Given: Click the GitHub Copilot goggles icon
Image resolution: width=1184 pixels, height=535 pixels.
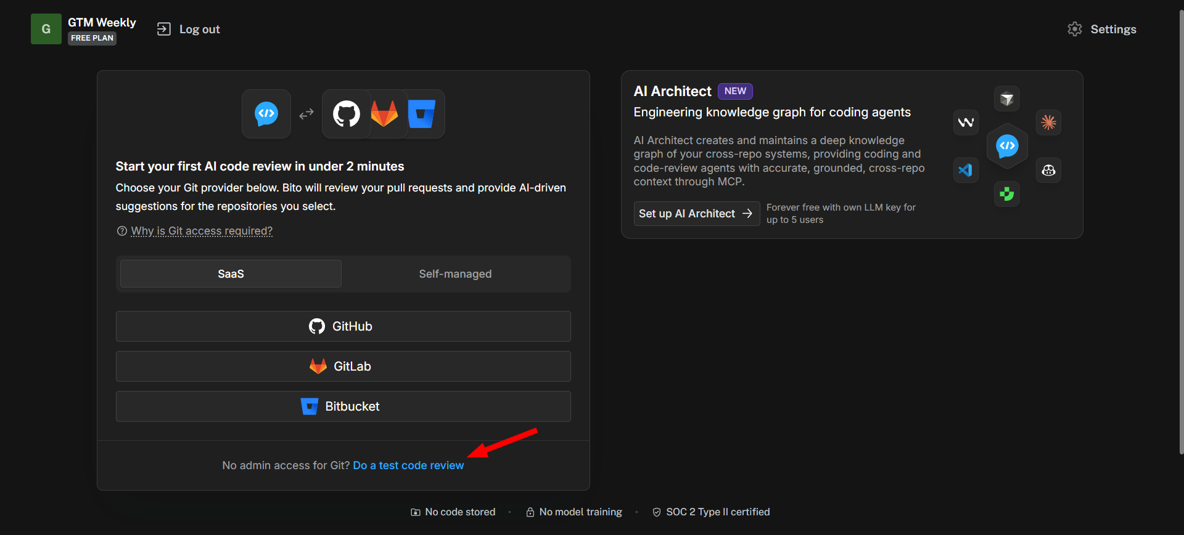Looking at the screenshot, I should coord(1048,171).
